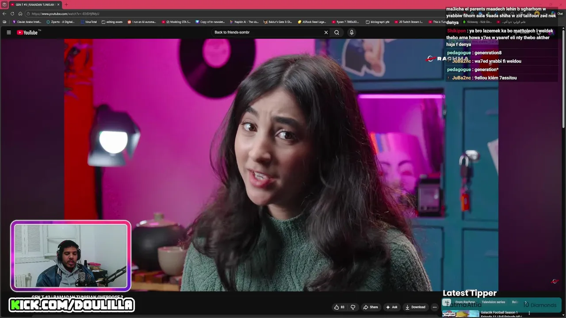Click the magnifier search button

click(337, 32)
